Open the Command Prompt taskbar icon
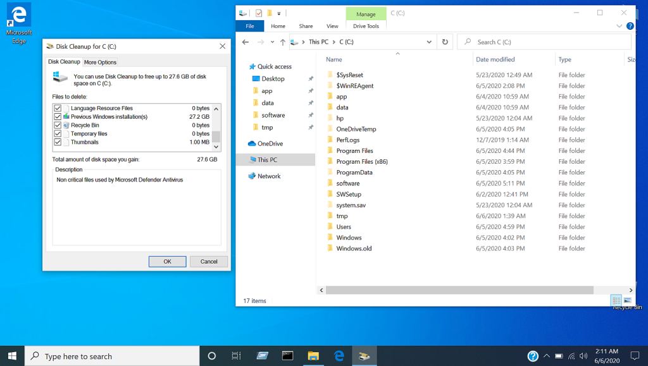Viewport: 648px width, 366px height. pos(288,356)
